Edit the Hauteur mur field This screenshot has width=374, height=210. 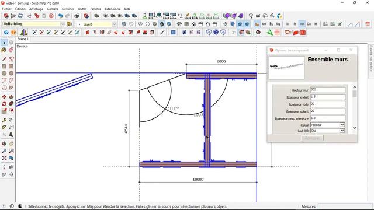point(328,90)
